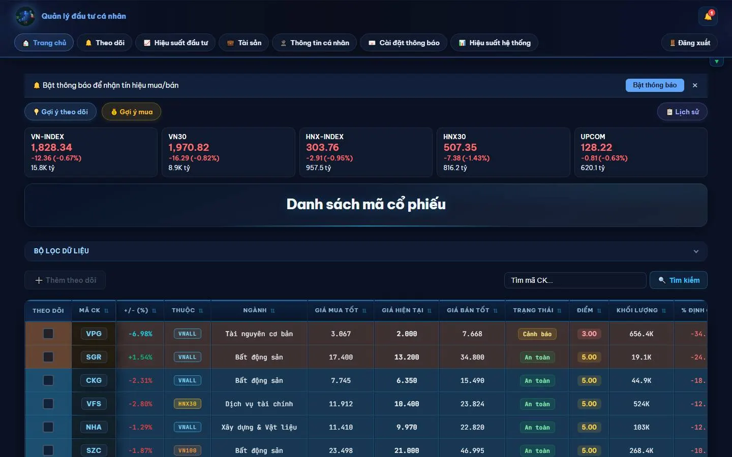Open Gợi ý mua suggestions
This screenshot has width=732, height=457.
point(132,112)
